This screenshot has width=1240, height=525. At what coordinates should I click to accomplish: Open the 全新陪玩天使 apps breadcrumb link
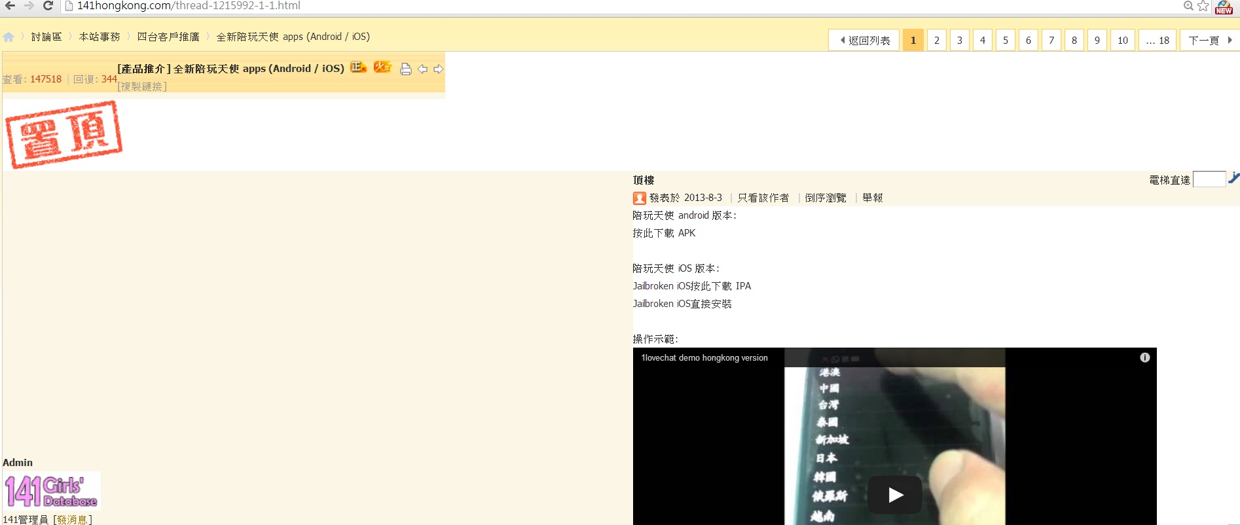(x=293, y=37)
